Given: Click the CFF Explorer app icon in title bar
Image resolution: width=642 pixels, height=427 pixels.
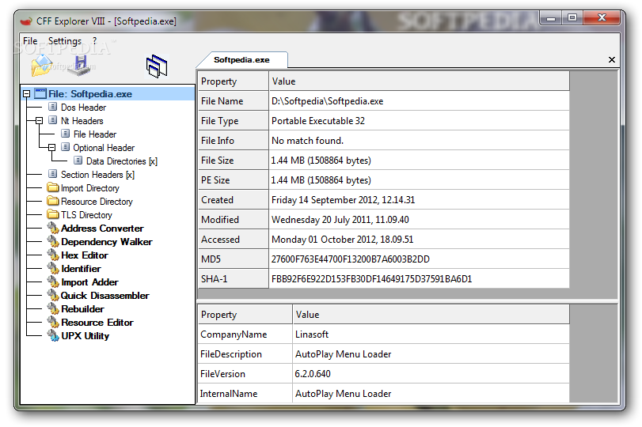Looking at the screenshot, I should click(x=26, y=21).
